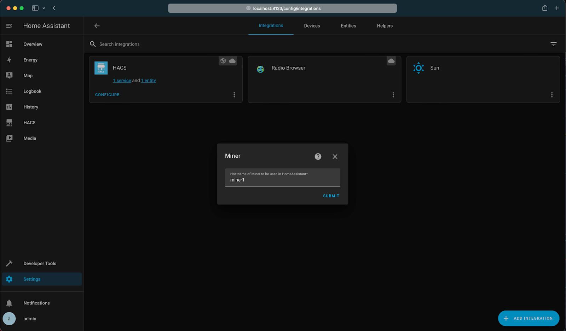Switch to Helpers tab

385,26
